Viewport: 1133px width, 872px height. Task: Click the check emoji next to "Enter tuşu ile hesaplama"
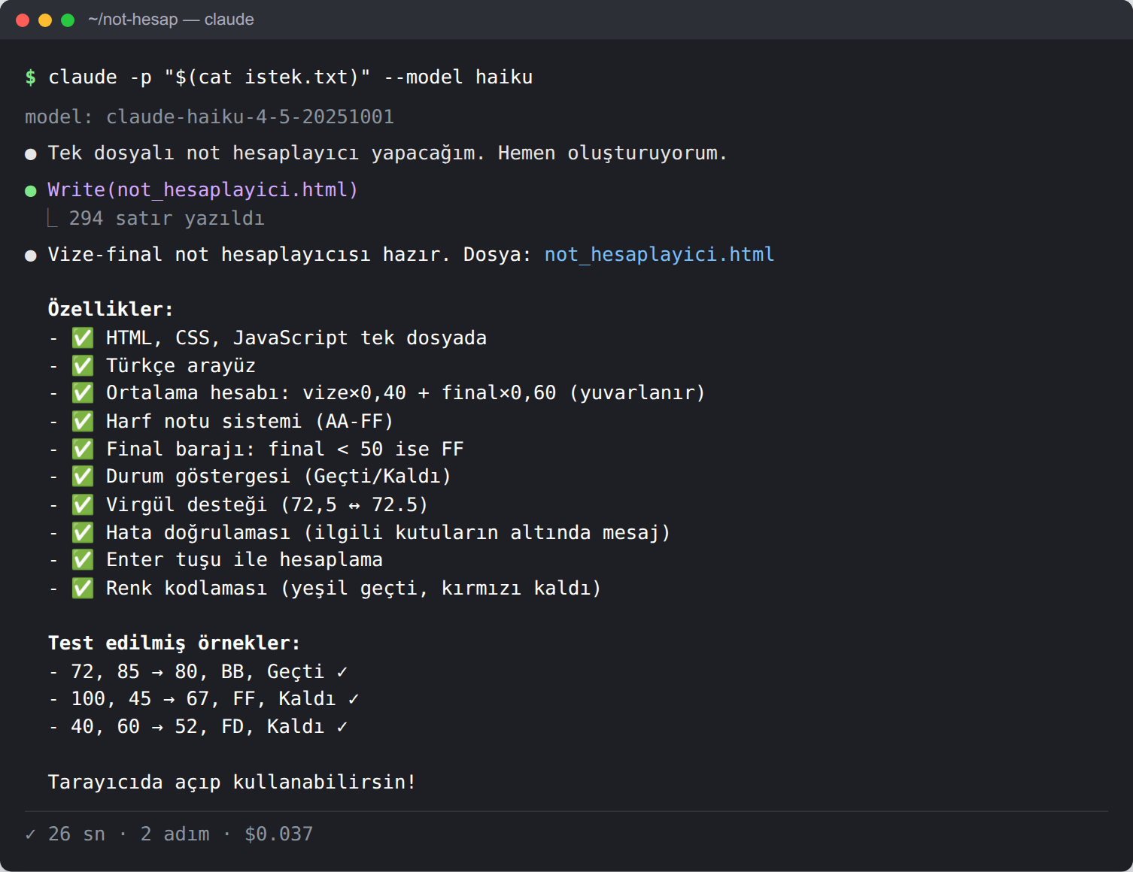(83, 560)
